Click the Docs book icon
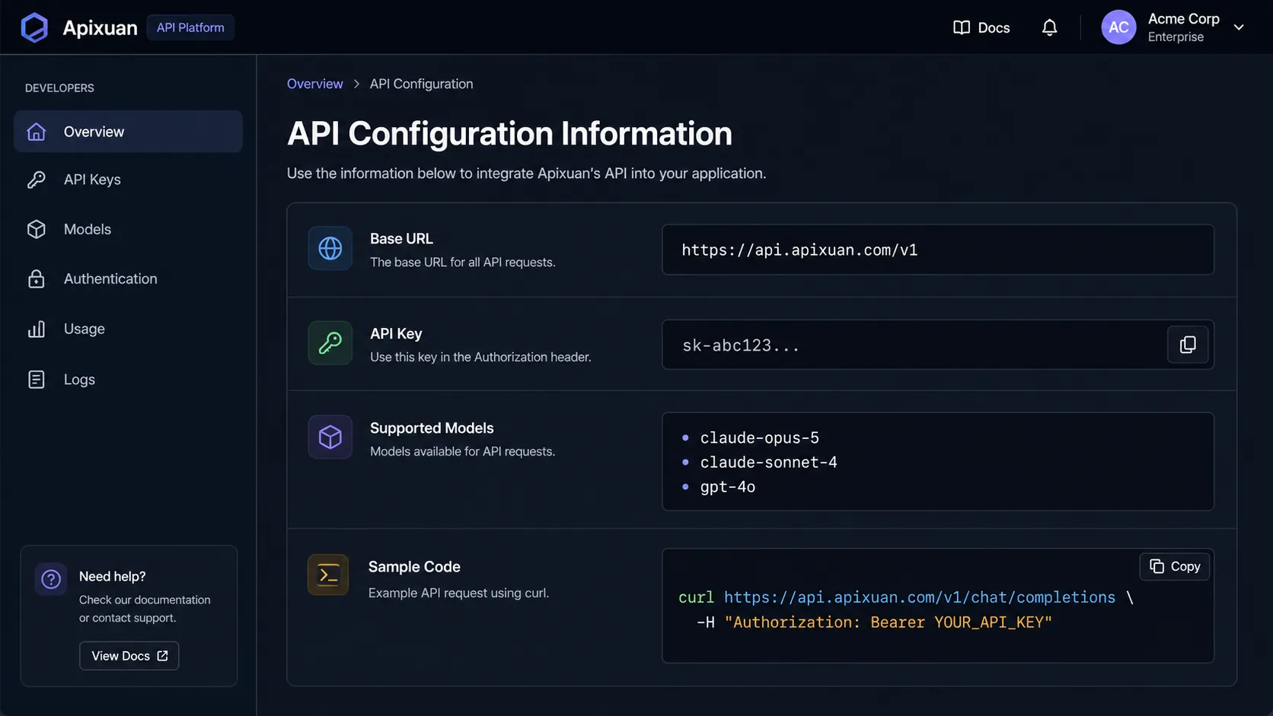Image resolution: width=1273 pixels, height=716 pixels. pos(962,27)
